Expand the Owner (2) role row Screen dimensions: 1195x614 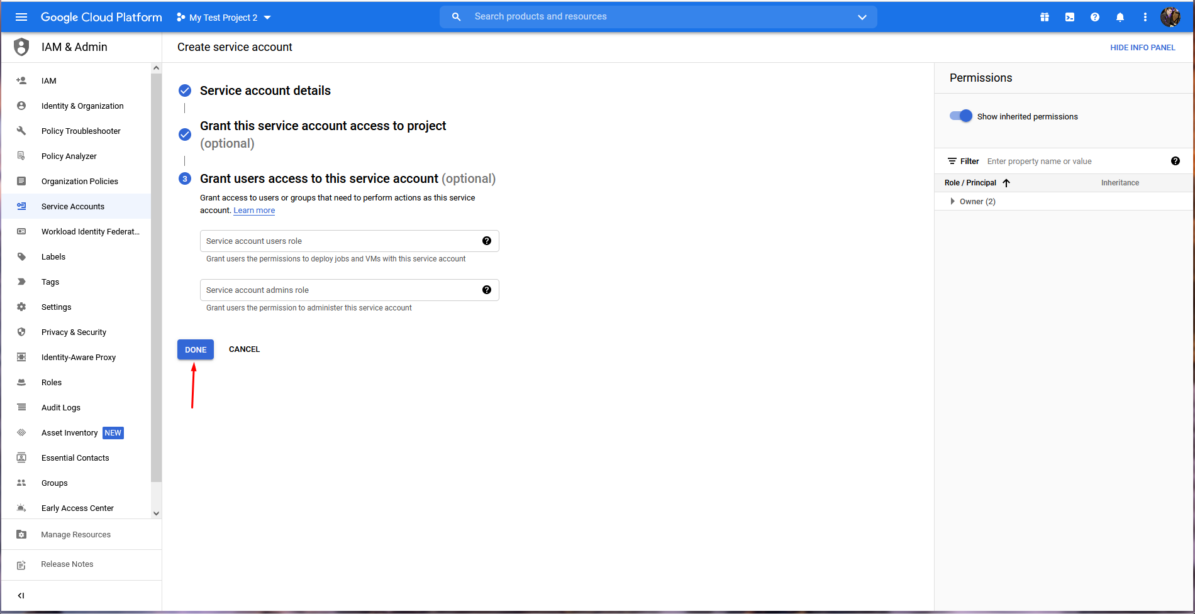click(952, 201)
